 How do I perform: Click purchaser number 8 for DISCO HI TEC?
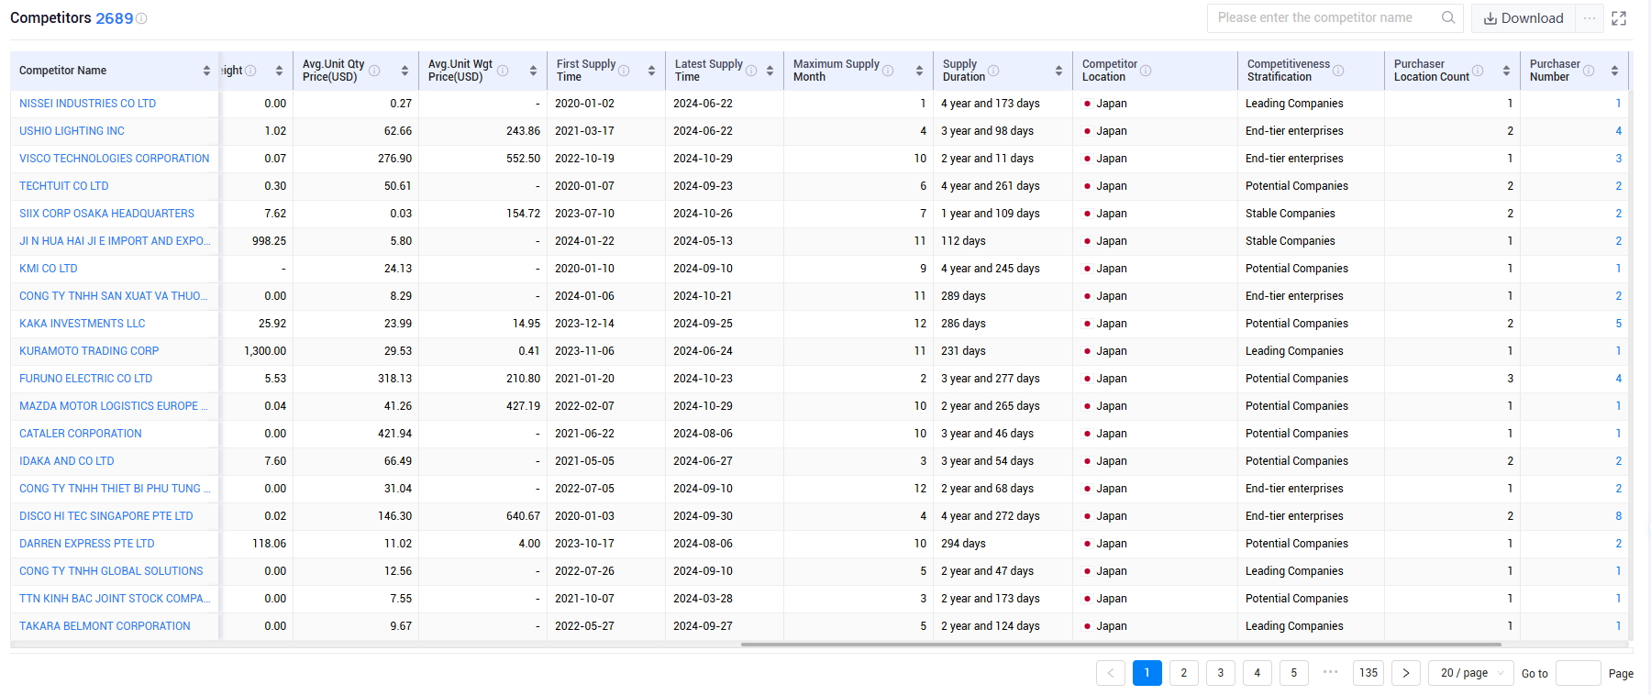[1618, 516]
